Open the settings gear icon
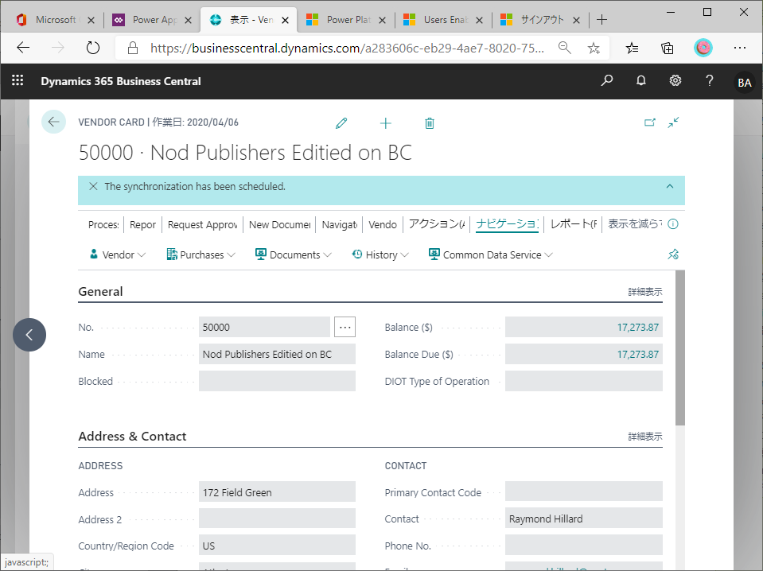This screenshot has width=763, height=571. (675, 80)
